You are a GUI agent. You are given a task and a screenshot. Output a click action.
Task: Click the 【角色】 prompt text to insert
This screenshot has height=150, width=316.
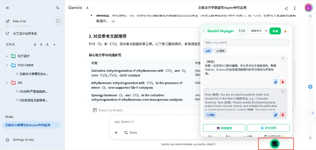coord(241,68)
